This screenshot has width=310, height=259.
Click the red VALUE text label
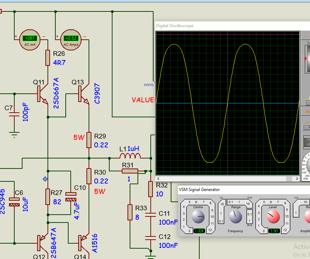pyautogui.click(x=143, y=100)
